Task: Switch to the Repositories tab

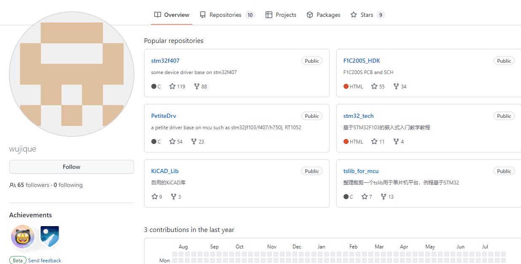Action: [226, 15]
